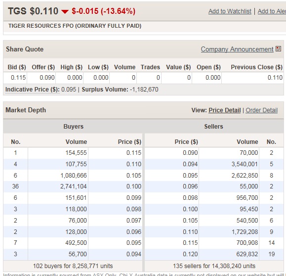Click the Company Announcement table icon

(278, 49)
